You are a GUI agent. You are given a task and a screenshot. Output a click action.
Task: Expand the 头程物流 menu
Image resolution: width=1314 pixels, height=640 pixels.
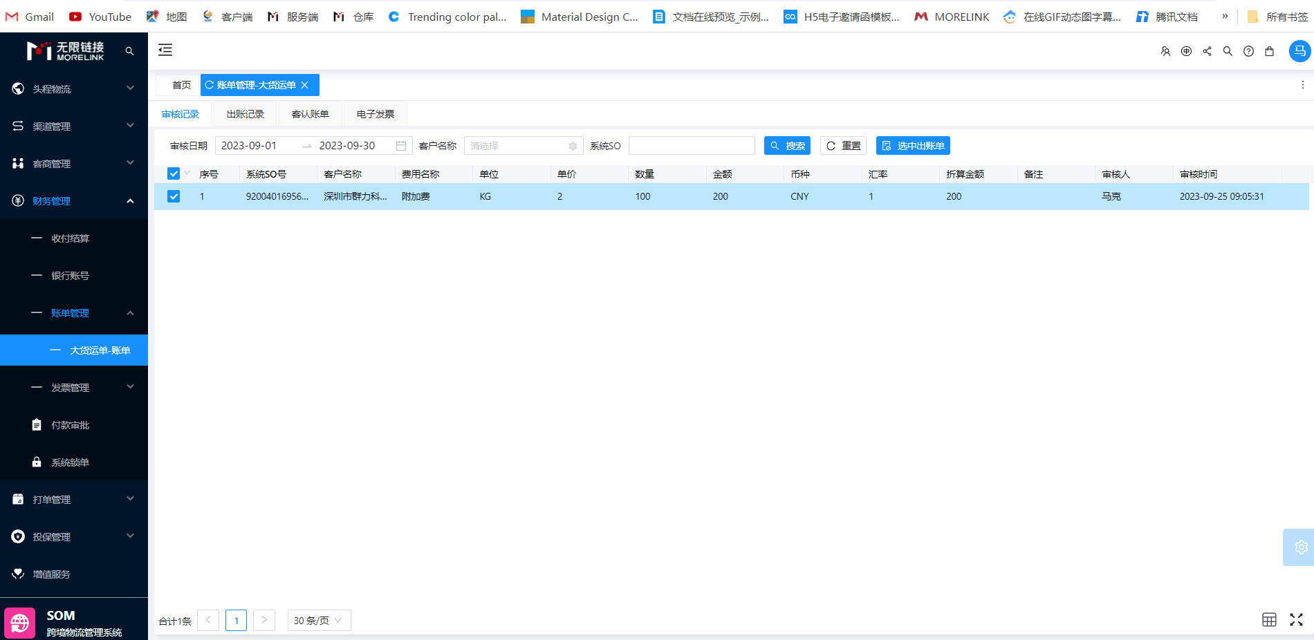(x=74, y=88)
